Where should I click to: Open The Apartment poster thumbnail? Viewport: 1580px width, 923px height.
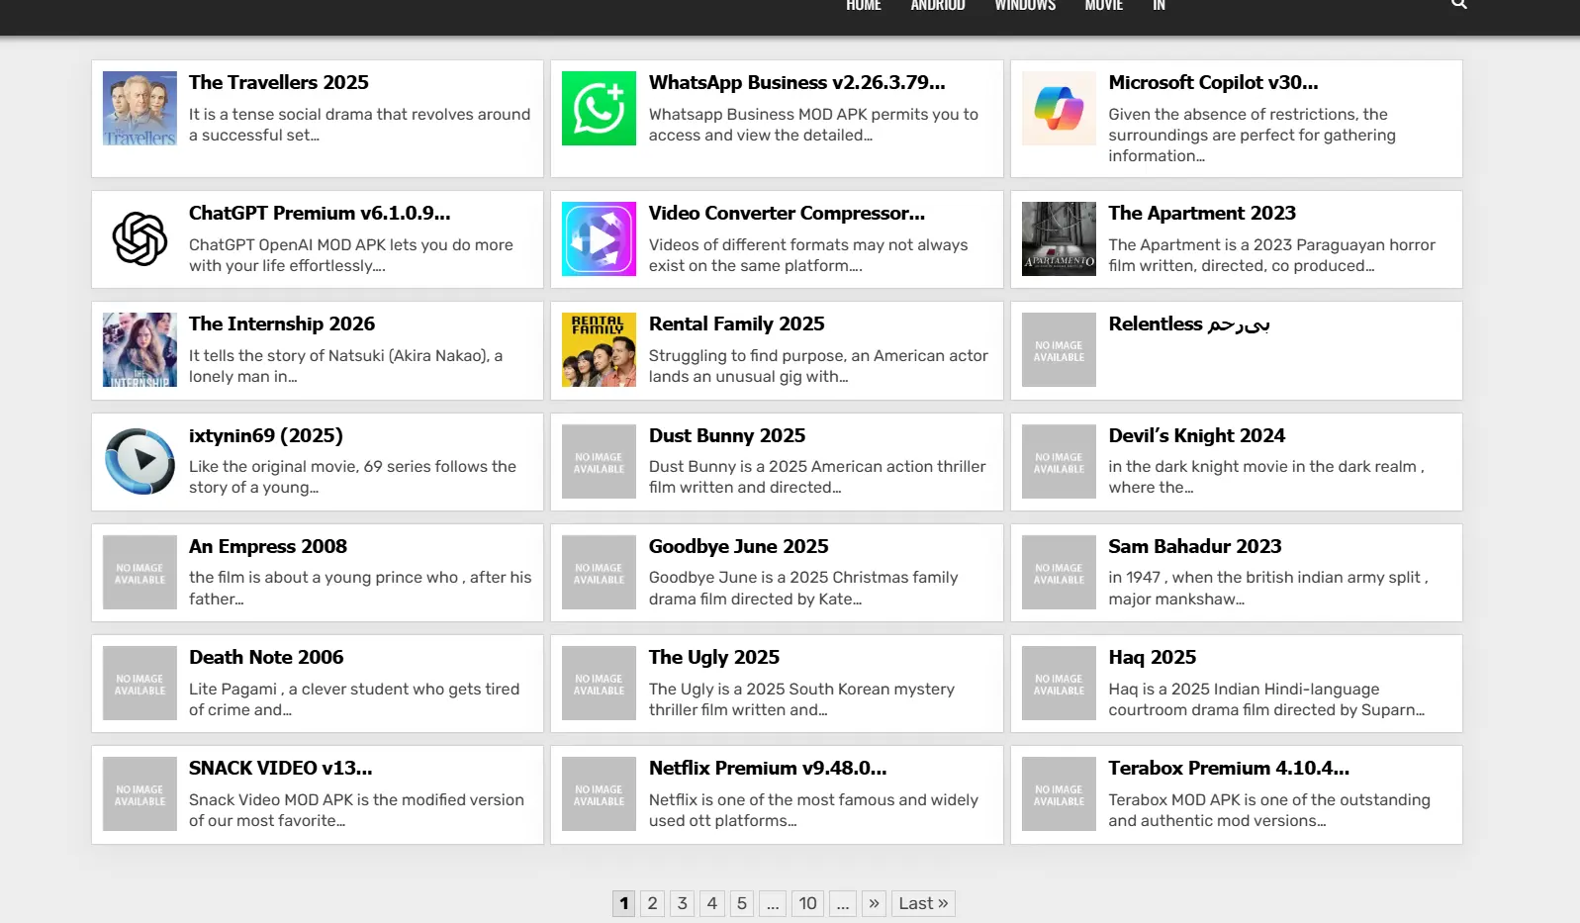pyautogui.click(x=1059, y=238)
